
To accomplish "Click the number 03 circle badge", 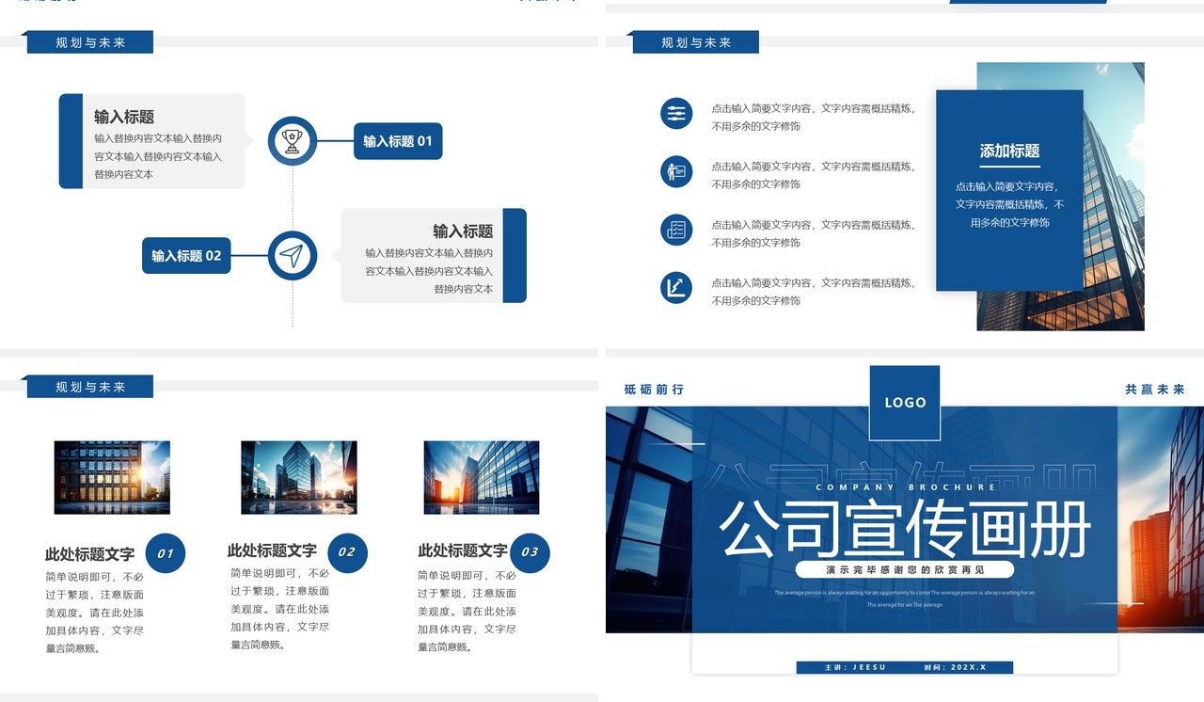I will [530, 552].
